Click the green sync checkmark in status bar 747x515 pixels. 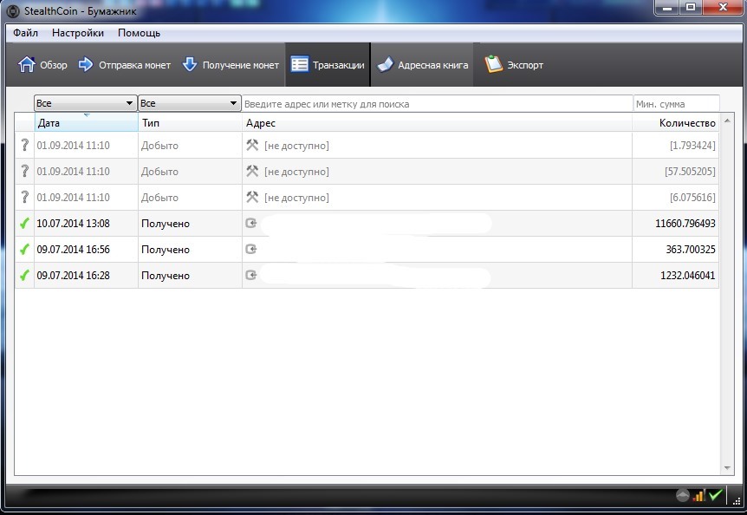tap(715, 495)
